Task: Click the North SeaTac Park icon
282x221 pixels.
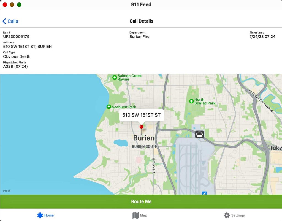Action: (x=191, y=101)
